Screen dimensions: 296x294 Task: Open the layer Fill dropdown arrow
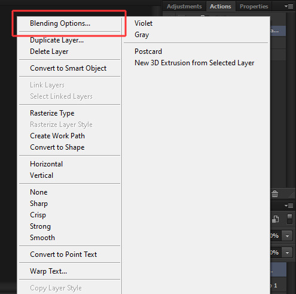point(287,253)
